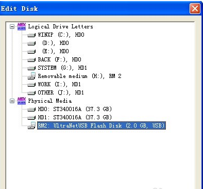Select BACK (F:), HD0 drive entry
This screenshot has height=189, width=203.
coord(59,59)
